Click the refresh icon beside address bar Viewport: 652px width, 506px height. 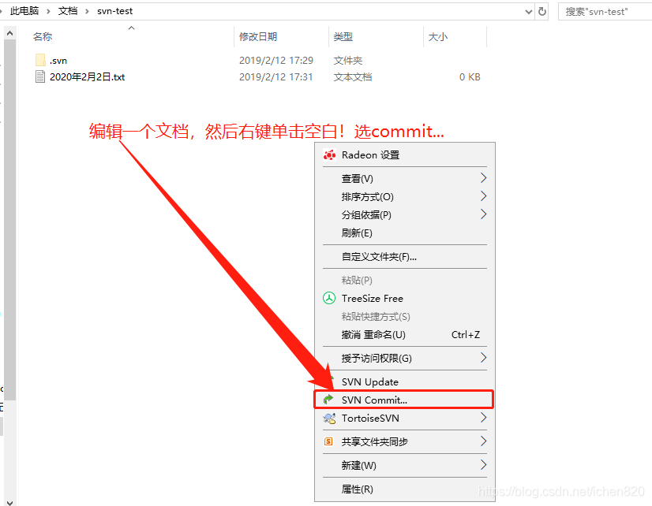tap(542, 11)
